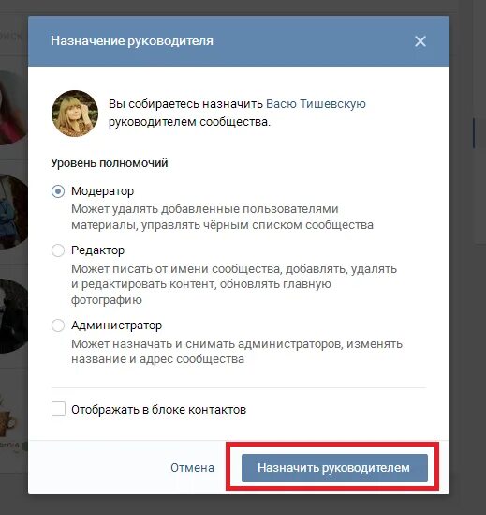Click the Модератор label text
The image size is (486, 515).
pos(103,191)
